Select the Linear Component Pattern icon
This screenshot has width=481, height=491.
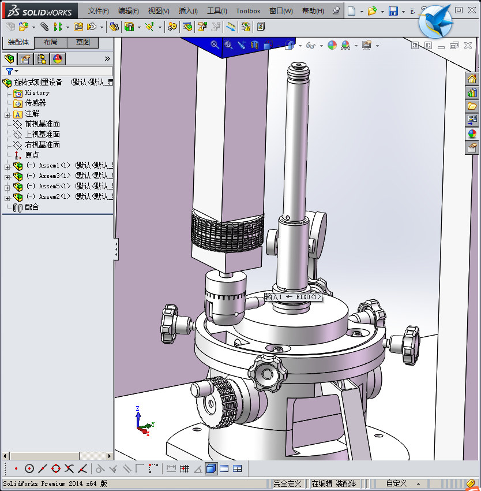tap(58, 27)
